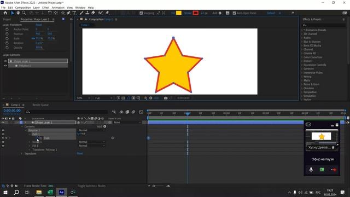This screenshot has width=350, height=197.
Task: Toggle eye for Shape Layer 1 in Layer Contents
Action: tap(5, 61)
